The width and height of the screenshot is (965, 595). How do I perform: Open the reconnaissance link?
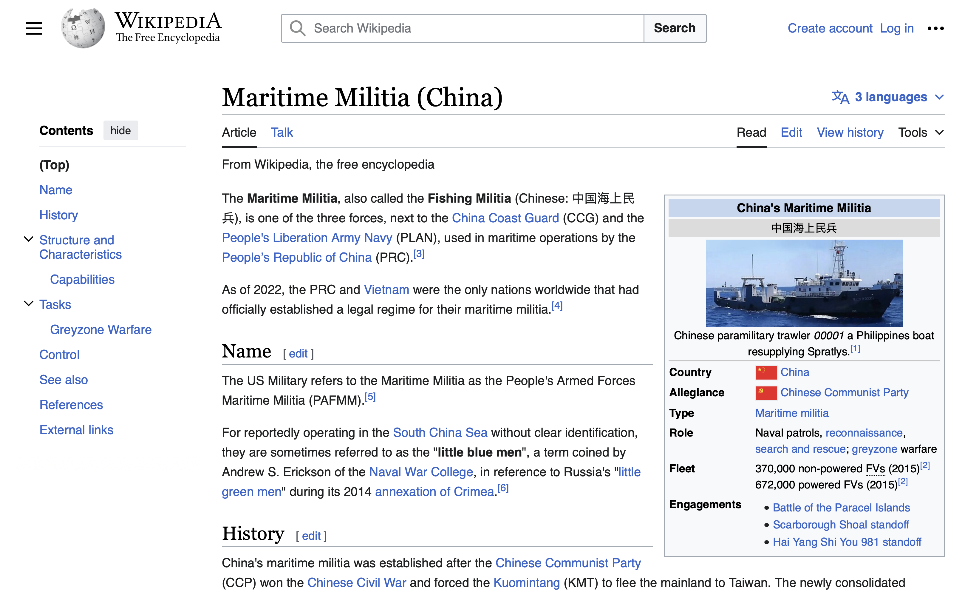pos(864,433)
